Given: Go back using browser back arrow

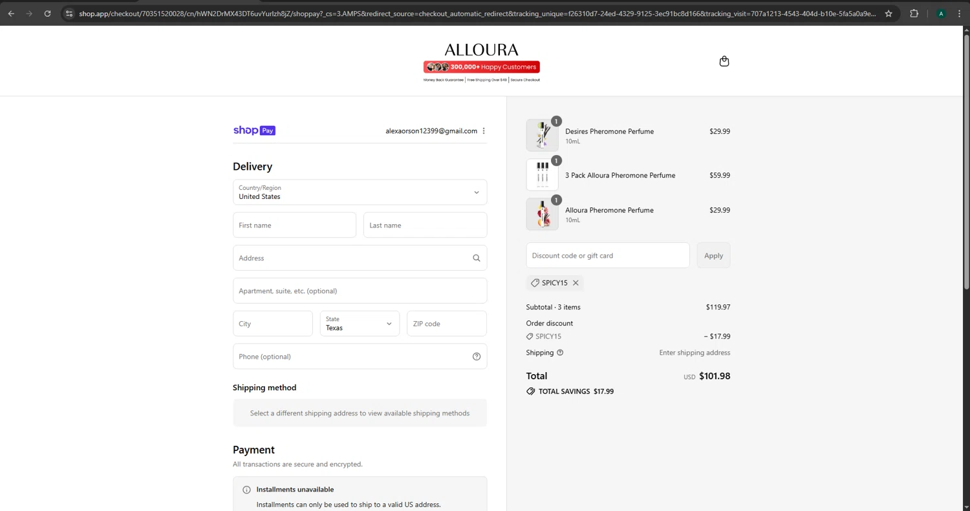Looking at the screenshot, I should point(11,13).
